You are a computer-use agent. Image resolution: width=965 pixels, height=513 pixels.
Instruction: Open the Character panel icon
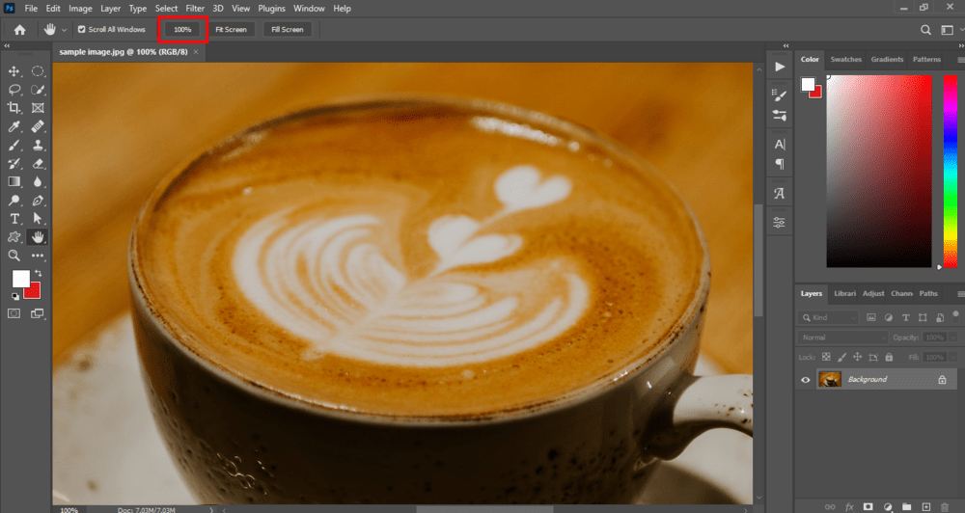click(x=779, y=145)
